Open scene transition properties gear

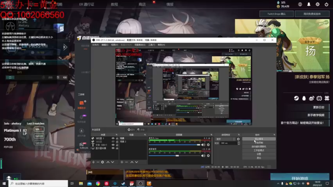pos(238,139)
